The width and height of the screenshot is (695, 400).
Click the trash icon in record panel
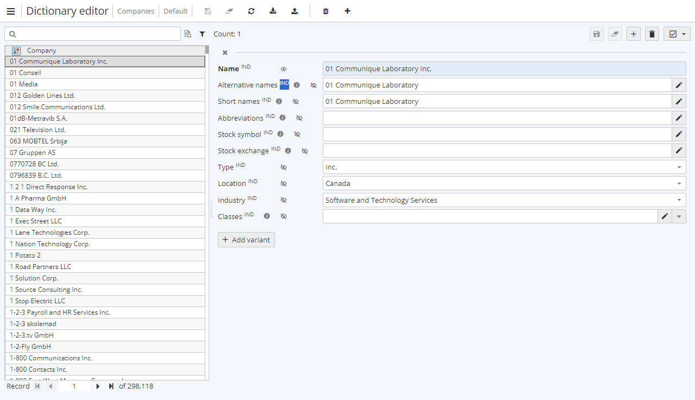click(652, 34)
